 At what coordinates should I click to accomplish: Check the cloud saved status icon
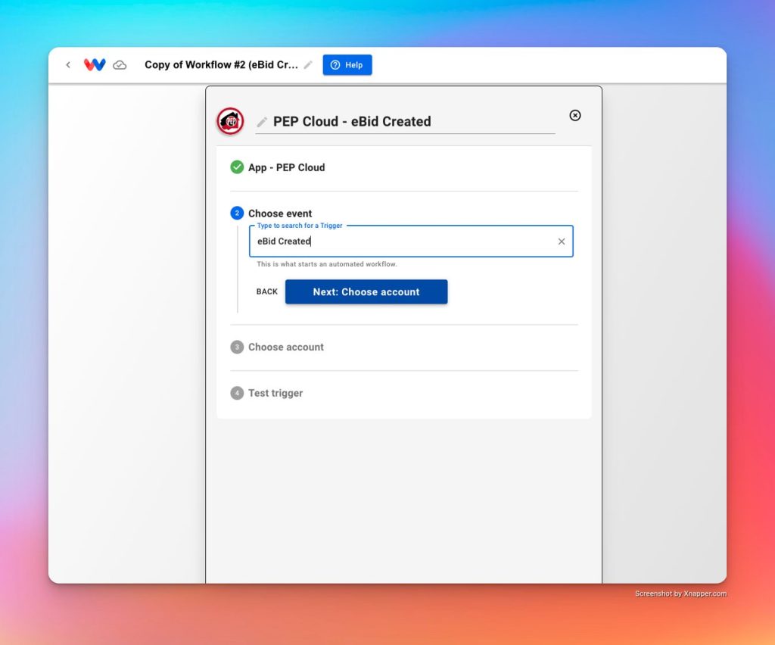point(120,65)
